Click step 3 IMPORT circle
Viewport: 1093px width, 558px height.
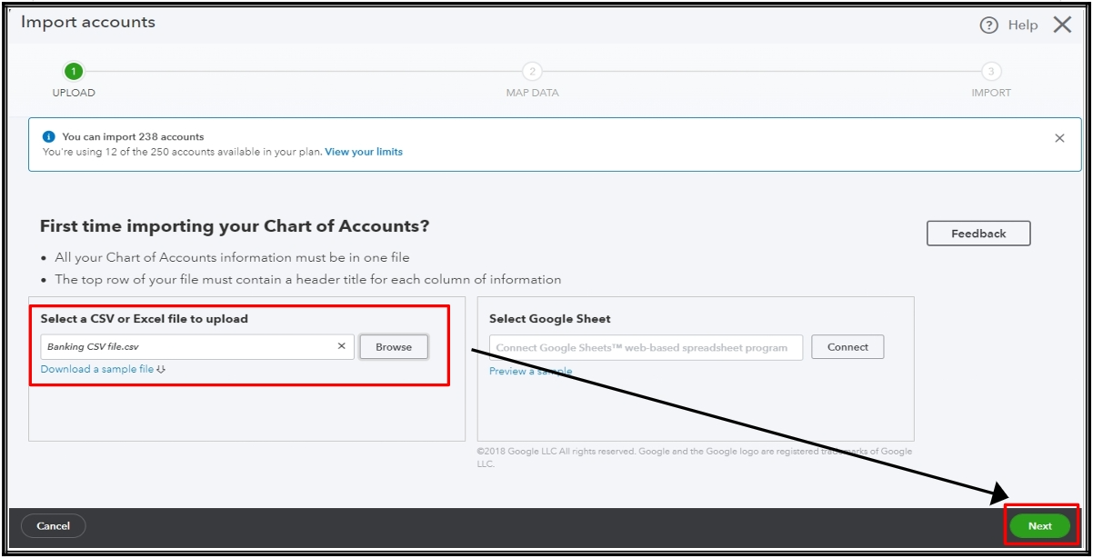991,72
